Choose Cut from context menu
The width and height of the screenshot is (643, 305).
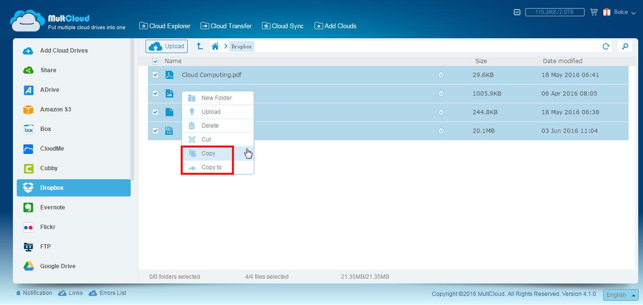218,140
